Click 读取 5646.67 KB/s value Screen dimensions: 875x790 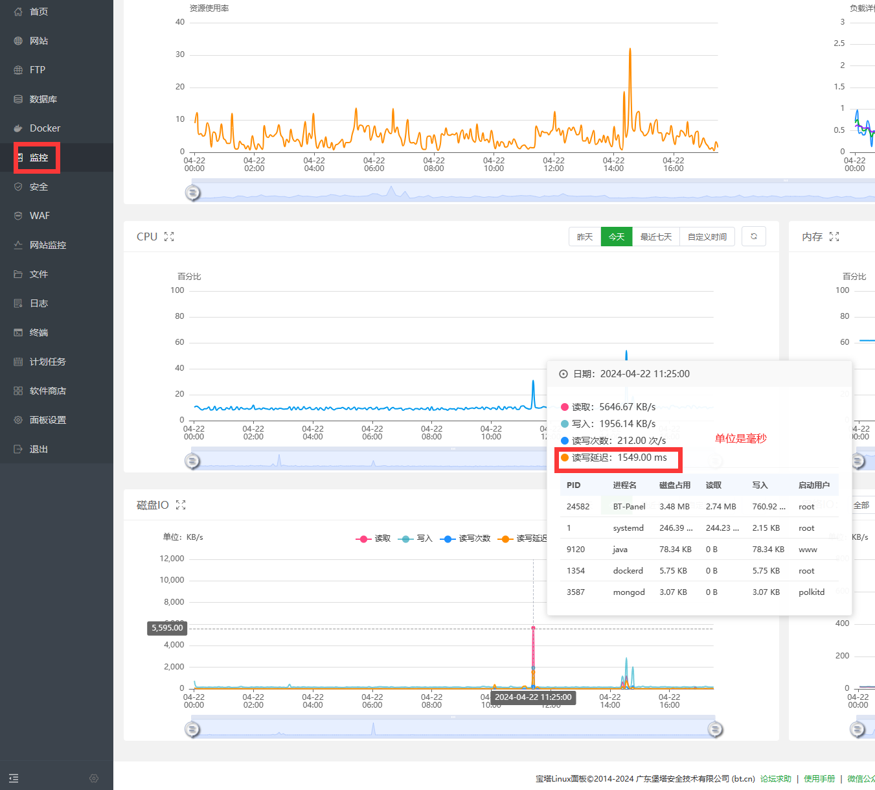(627, 407)
